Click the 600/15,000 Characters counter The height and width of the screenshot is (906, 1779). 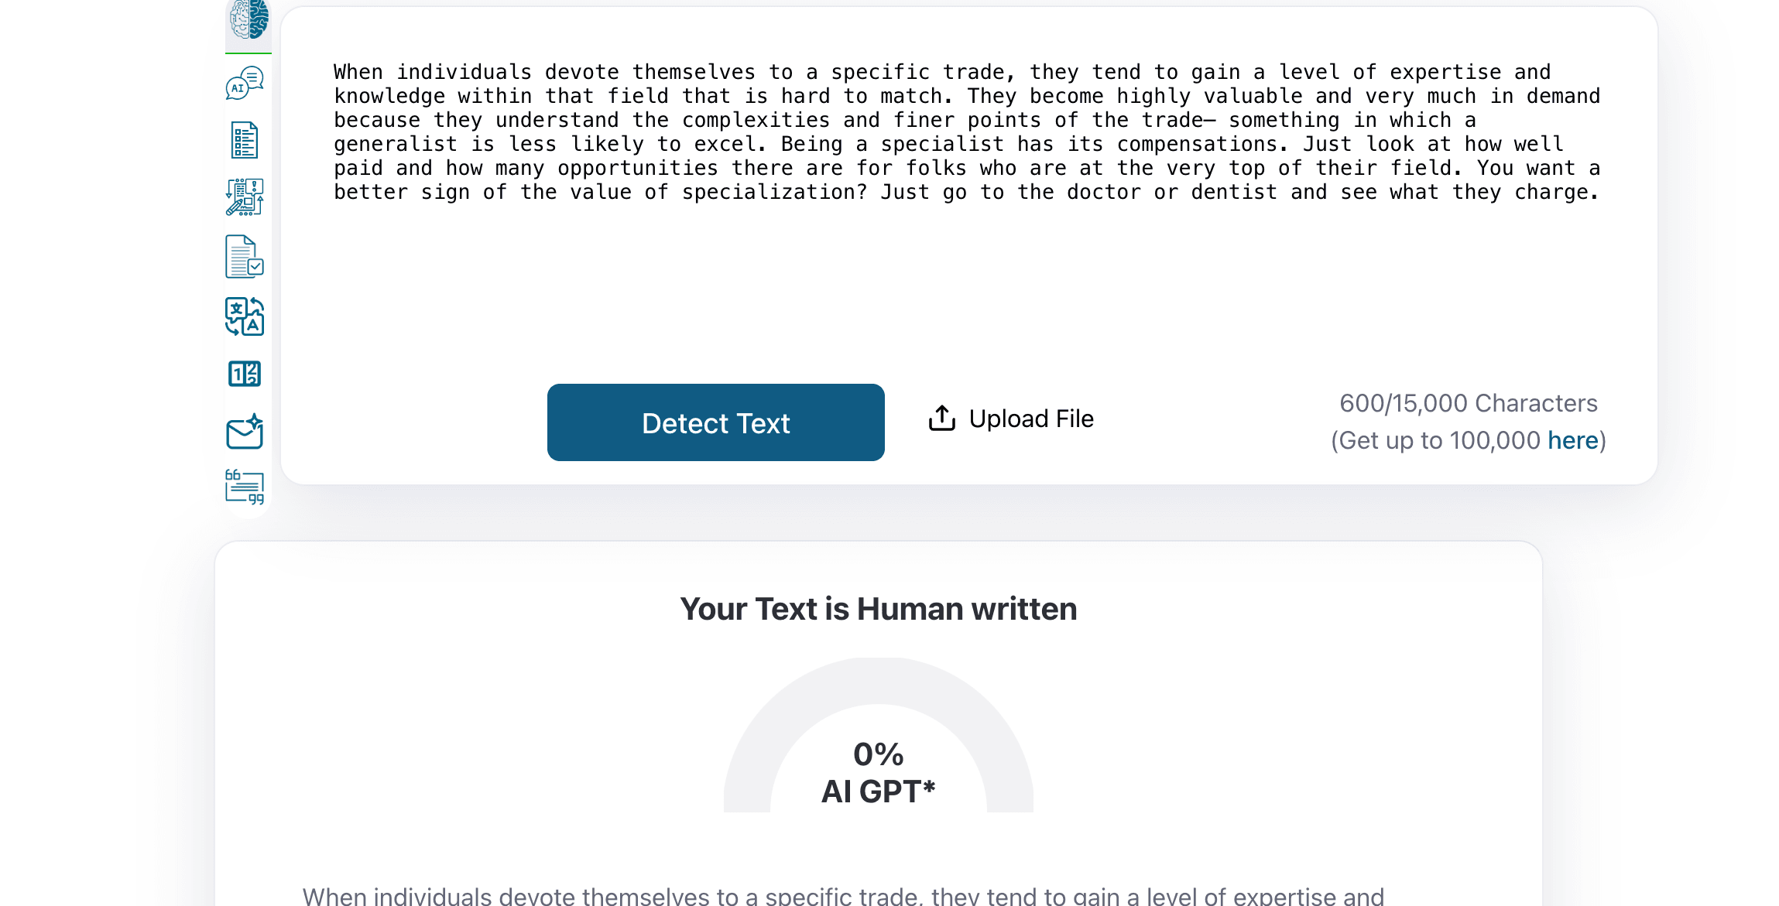pyautogui.click(x=1468, y=403)
